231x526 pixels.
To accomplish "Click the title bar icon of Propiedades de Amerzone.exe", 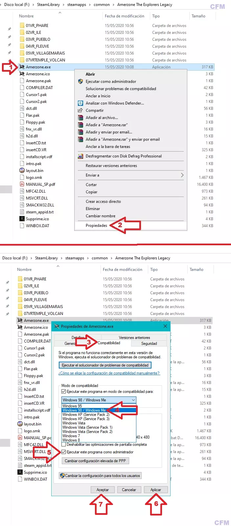I will tap(57, 326).
